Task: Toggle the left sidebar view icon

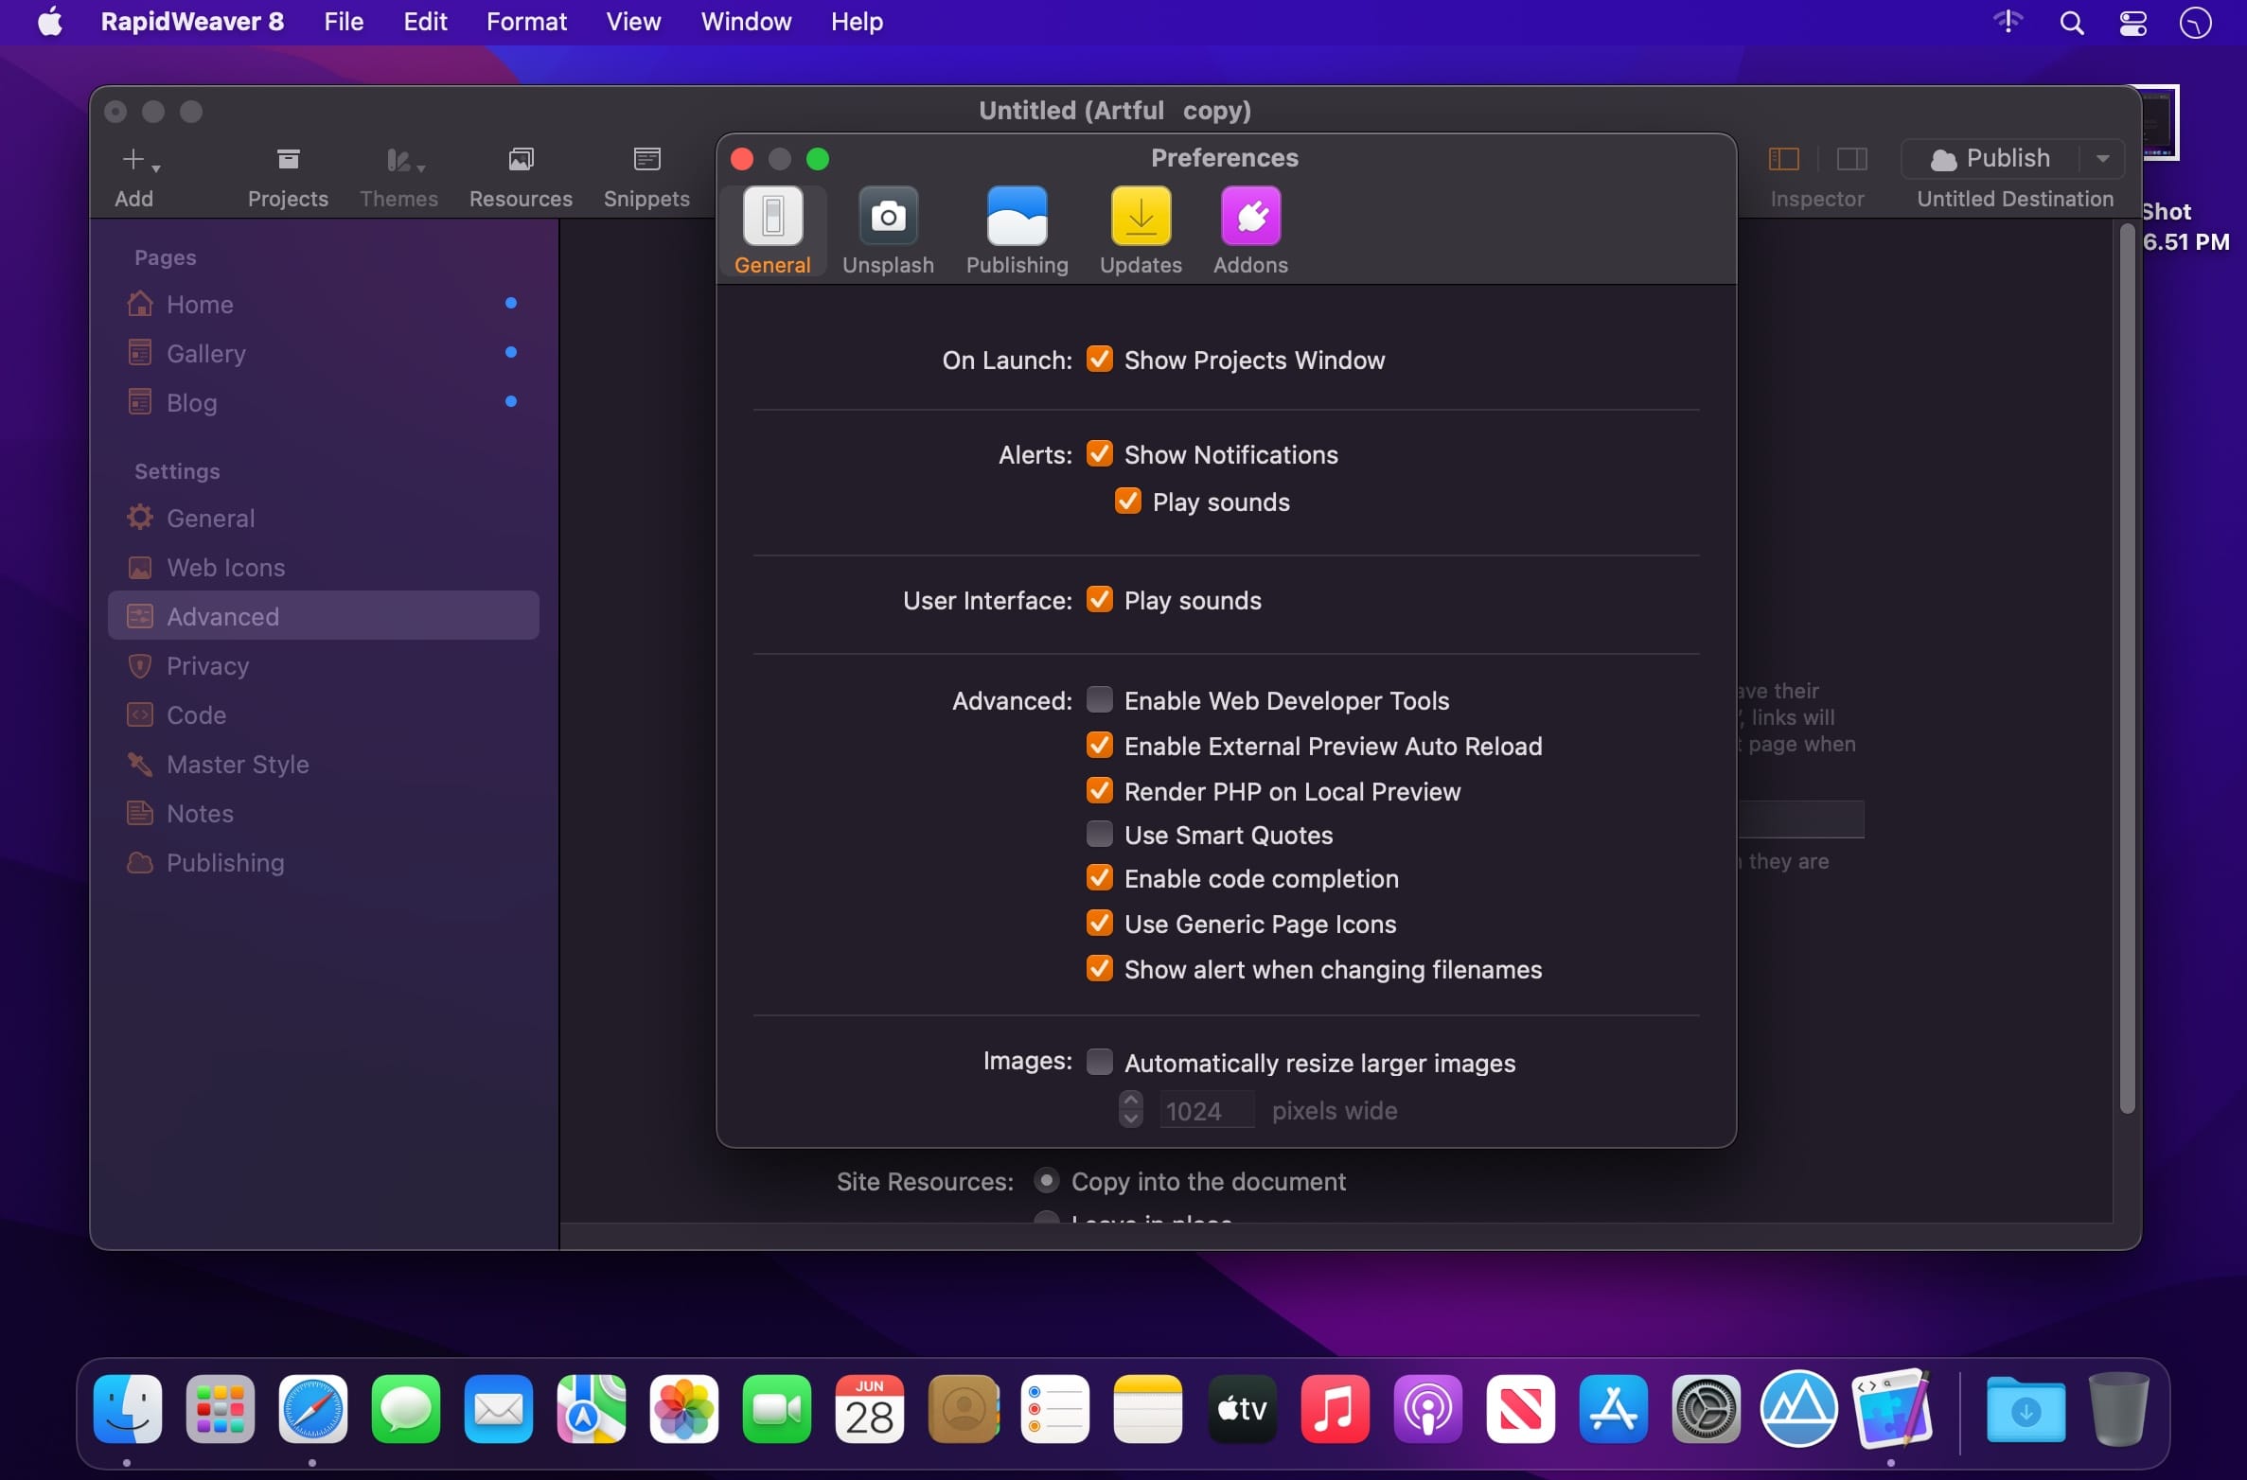Action: click(1783, 159)
